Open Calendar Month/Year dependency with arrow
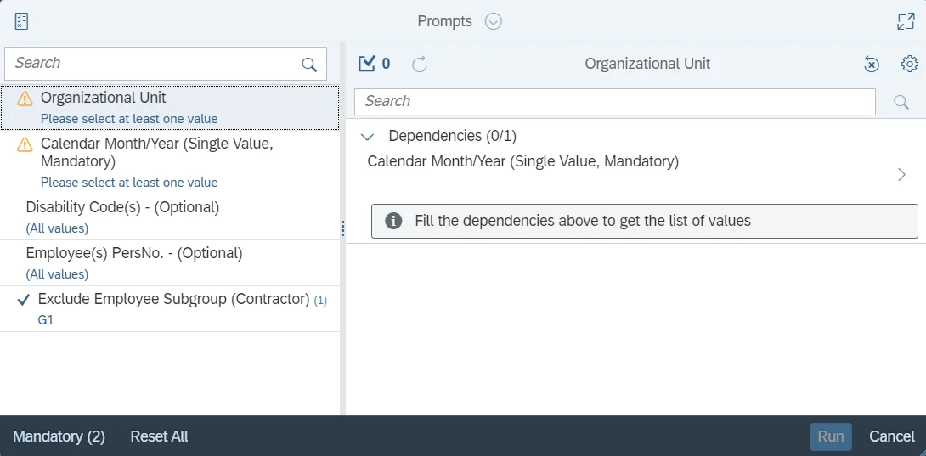 pyautogui.click(x=901, y=175)
